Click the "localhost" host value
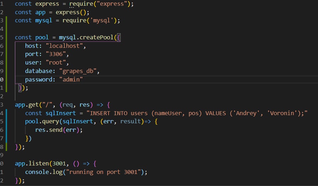Screen dimensions: 318x186 (64, 46)
